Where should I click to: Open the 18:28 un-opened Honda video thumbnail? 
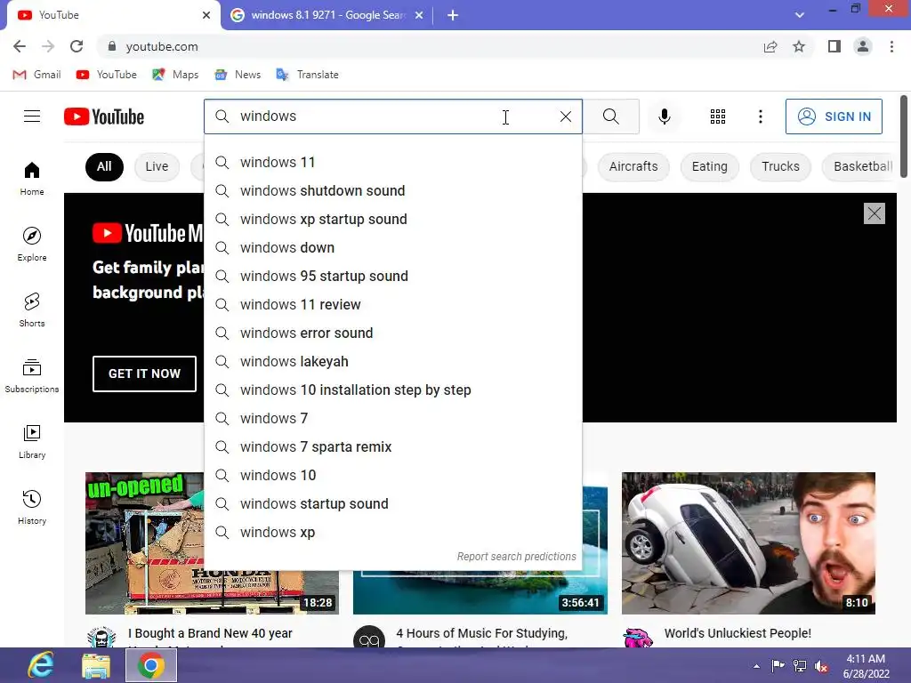coord(212,543)
